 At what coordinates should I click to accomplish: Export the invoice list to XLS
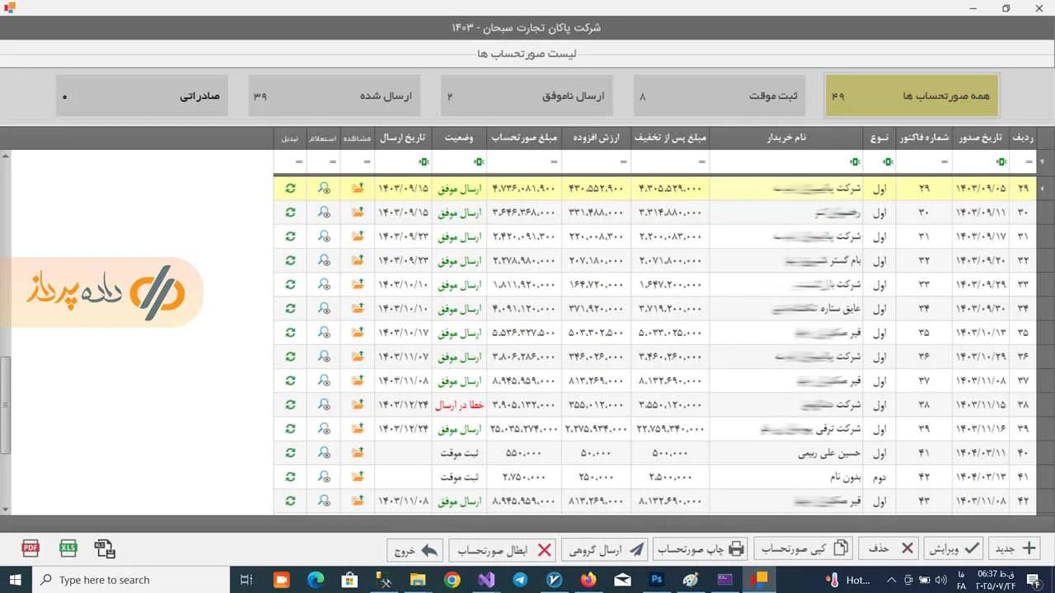(68, 549)
